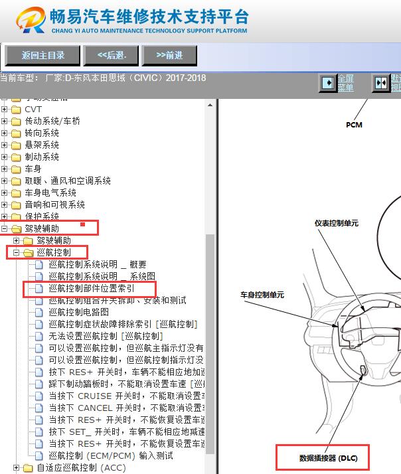
Task: Expand 自适应巡航控制 (ACC) folder
Action: [x=17, y=467]
